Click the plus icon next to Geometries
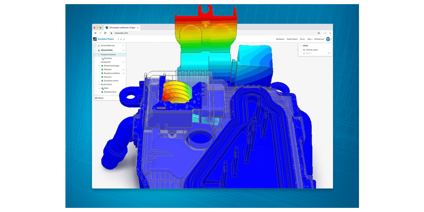The image size is (424, 212). [x=123, y=46]
